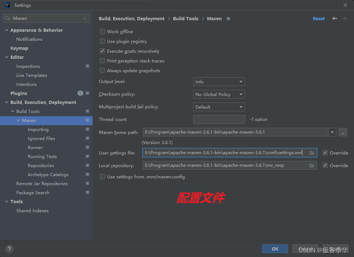The height and width of the screenshot is (257, 354).
Task: Go back using the left arrow icon
Action: tap(335, 18)
